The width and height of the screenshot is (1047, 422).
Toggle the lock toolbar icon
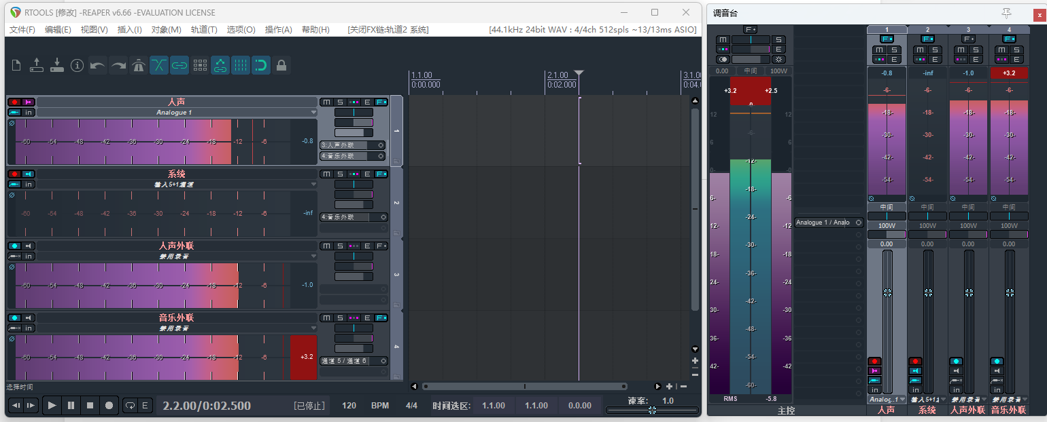click(281, 66)
